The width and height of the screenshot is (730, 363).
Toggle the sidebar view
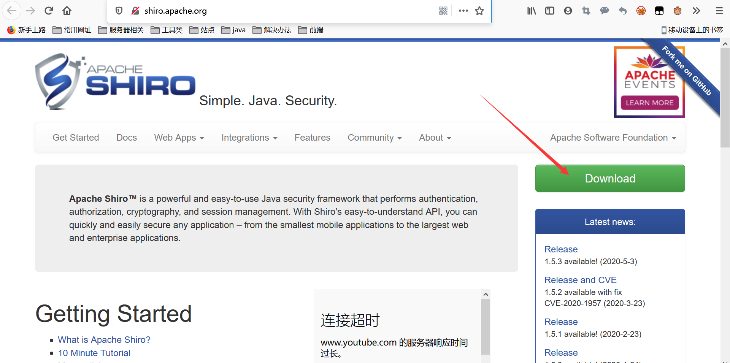(550, 11)
